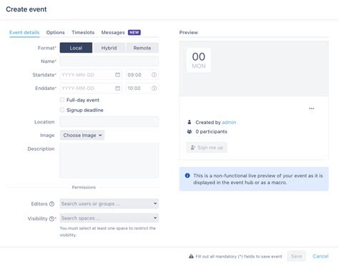Click the '0 participants' text
Screen dimensions: 339x264
point(211,131)
